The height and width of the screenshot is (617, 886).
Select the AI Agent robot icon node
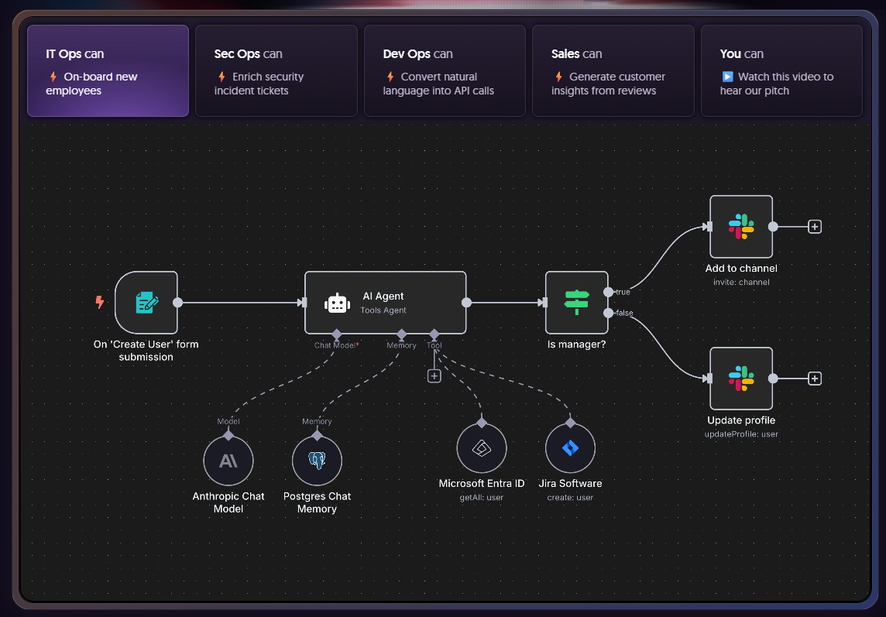(x=338, y=303)
